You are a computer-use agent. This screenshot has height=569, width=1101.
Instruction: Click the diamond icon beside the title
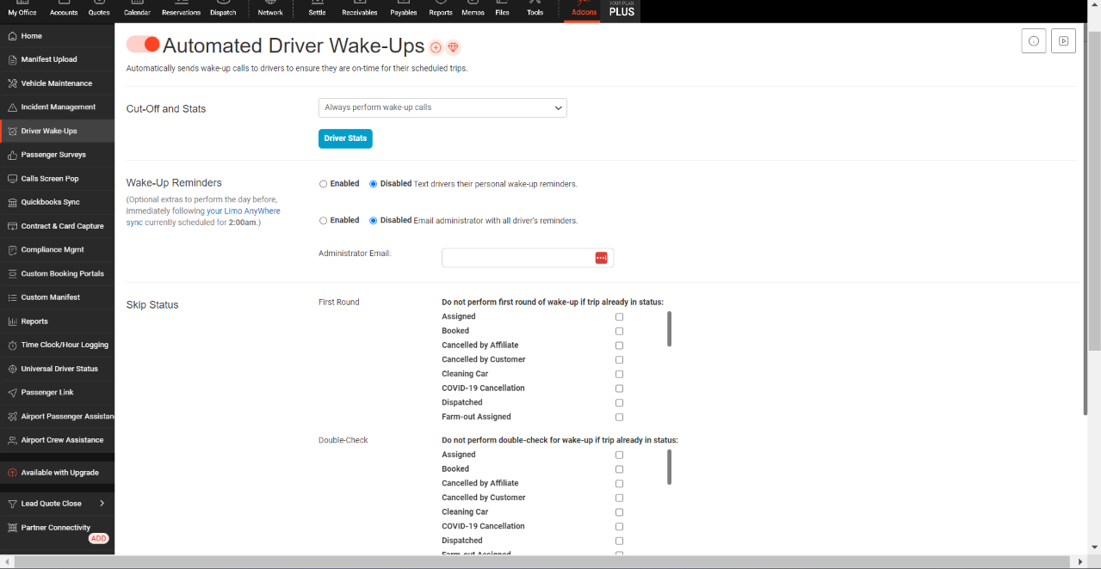click(454, 47)
